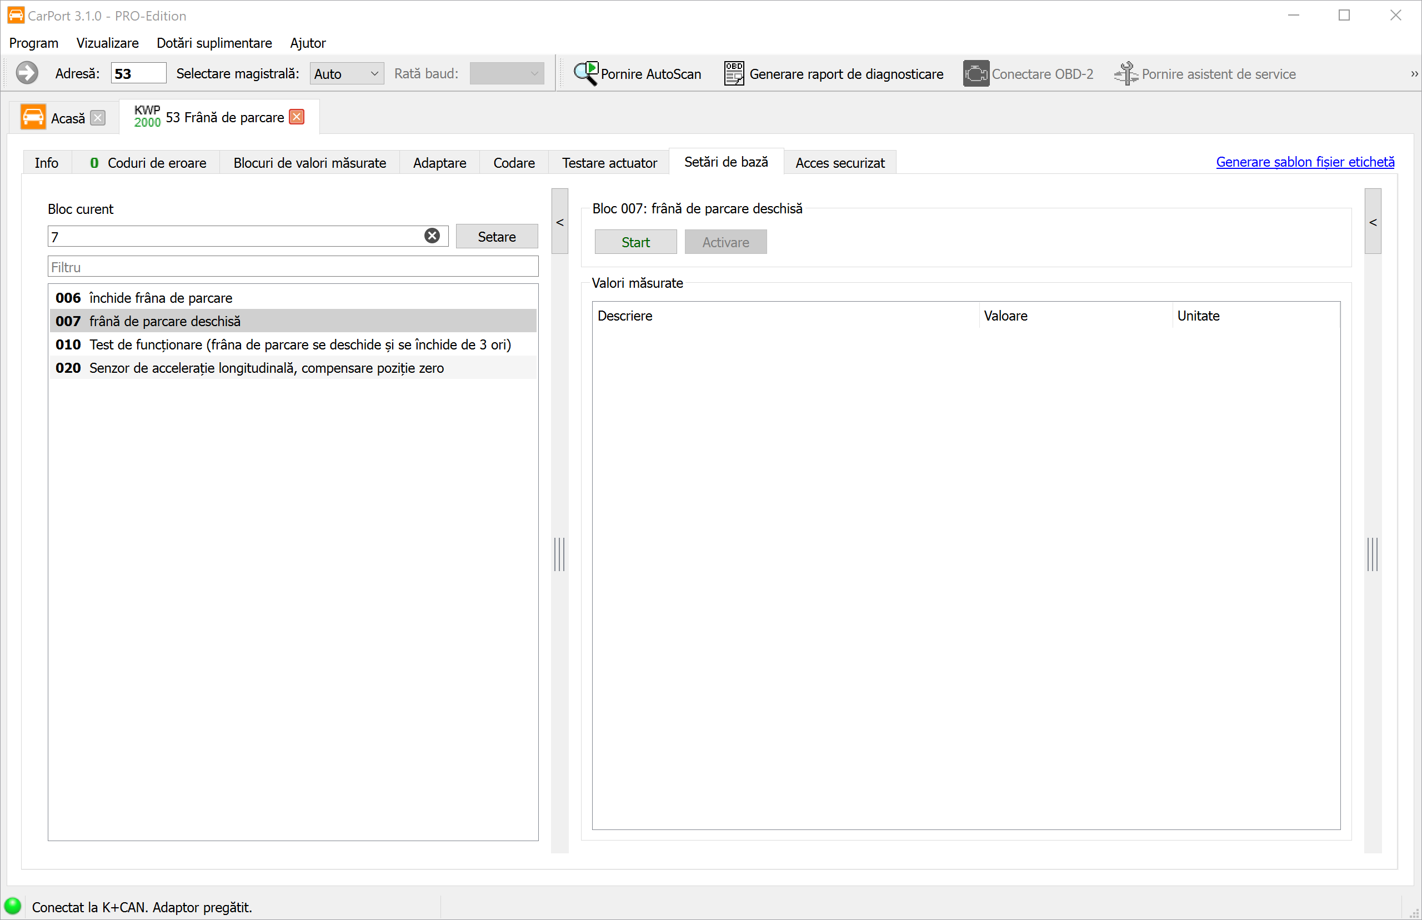
Task: Open the Generare șablon fișier etichetă link
Action: pos(1305,162)
